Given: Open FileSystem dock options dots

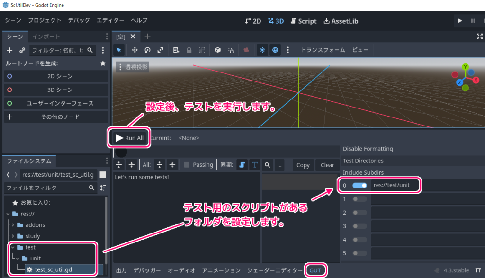Looking at the screenshot, I should pos(107,161).
